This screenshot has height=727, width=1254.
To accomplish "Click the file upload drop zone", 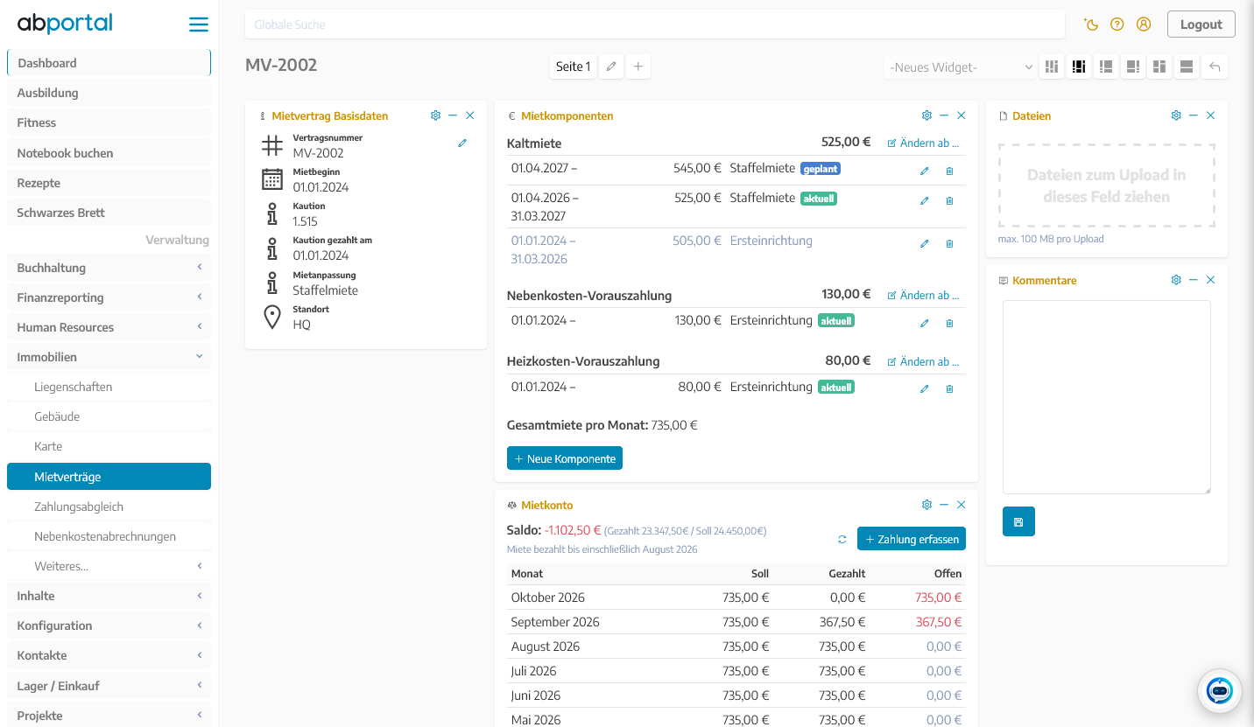I will (1107, 185).
